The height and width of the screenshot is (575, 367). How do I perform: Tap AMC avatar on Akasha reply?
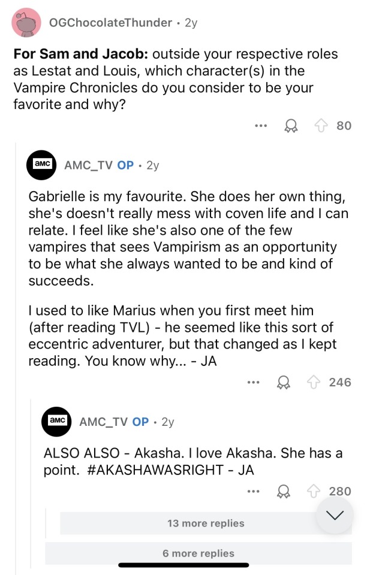(x=56, y=421)
